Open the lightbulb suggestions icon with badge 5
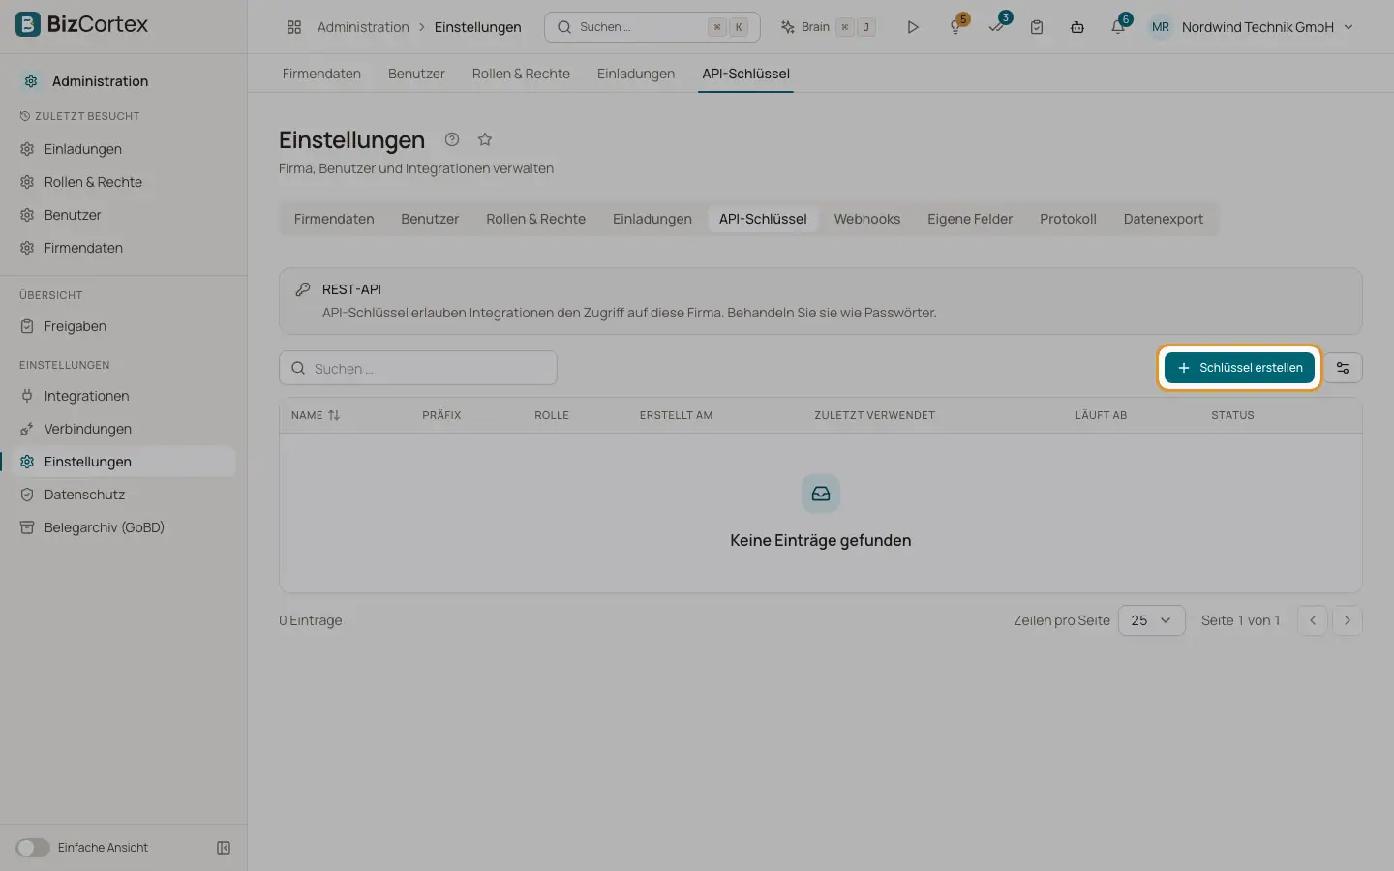 tap(956, 26)
